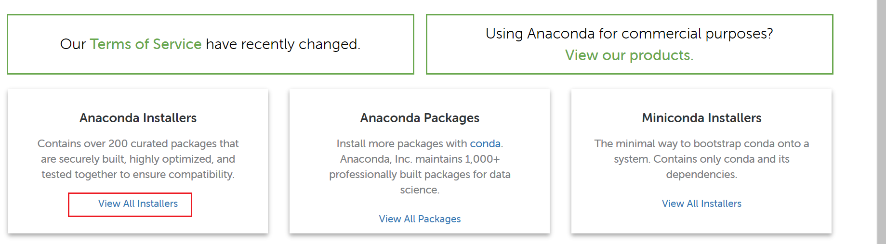The height and width of the screenshot is (244, 886).
Task: Click the 'View our products.' link
Action: click(629, 55)
